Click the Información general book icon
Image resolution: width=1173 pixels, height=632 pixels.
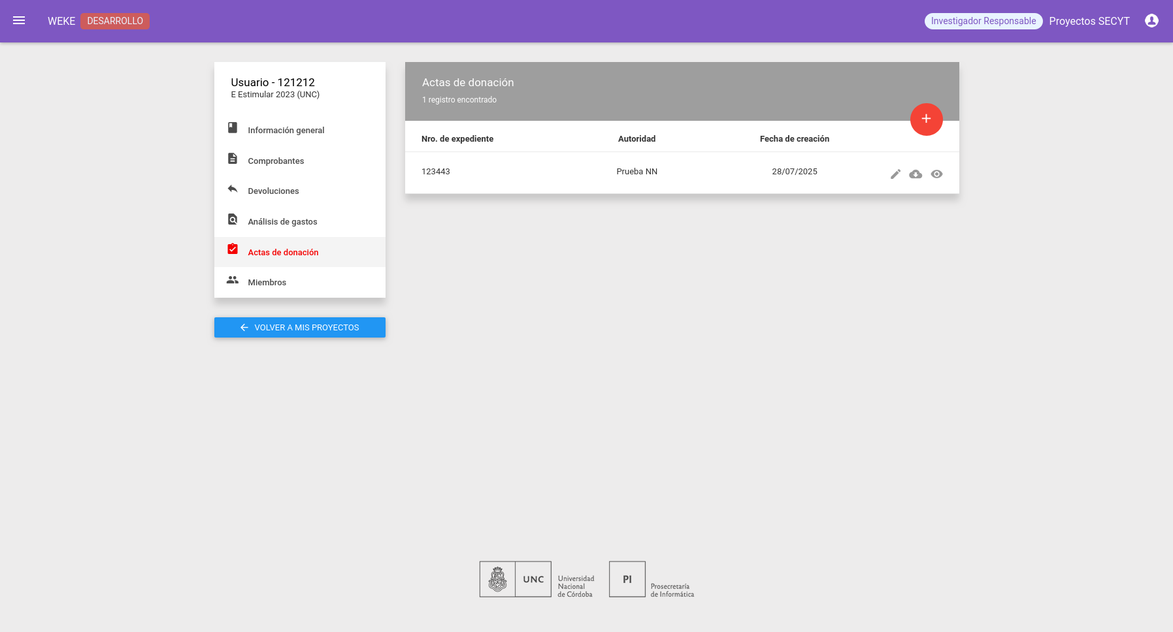233,127
